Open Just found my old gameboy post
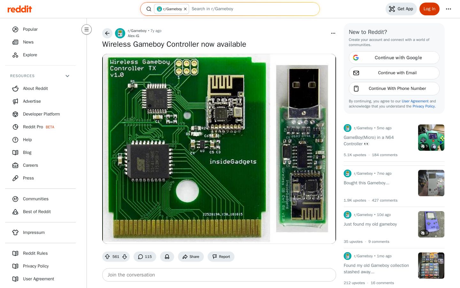The height and width of the screenshot is (288, 460). click(x=370, y=224)
